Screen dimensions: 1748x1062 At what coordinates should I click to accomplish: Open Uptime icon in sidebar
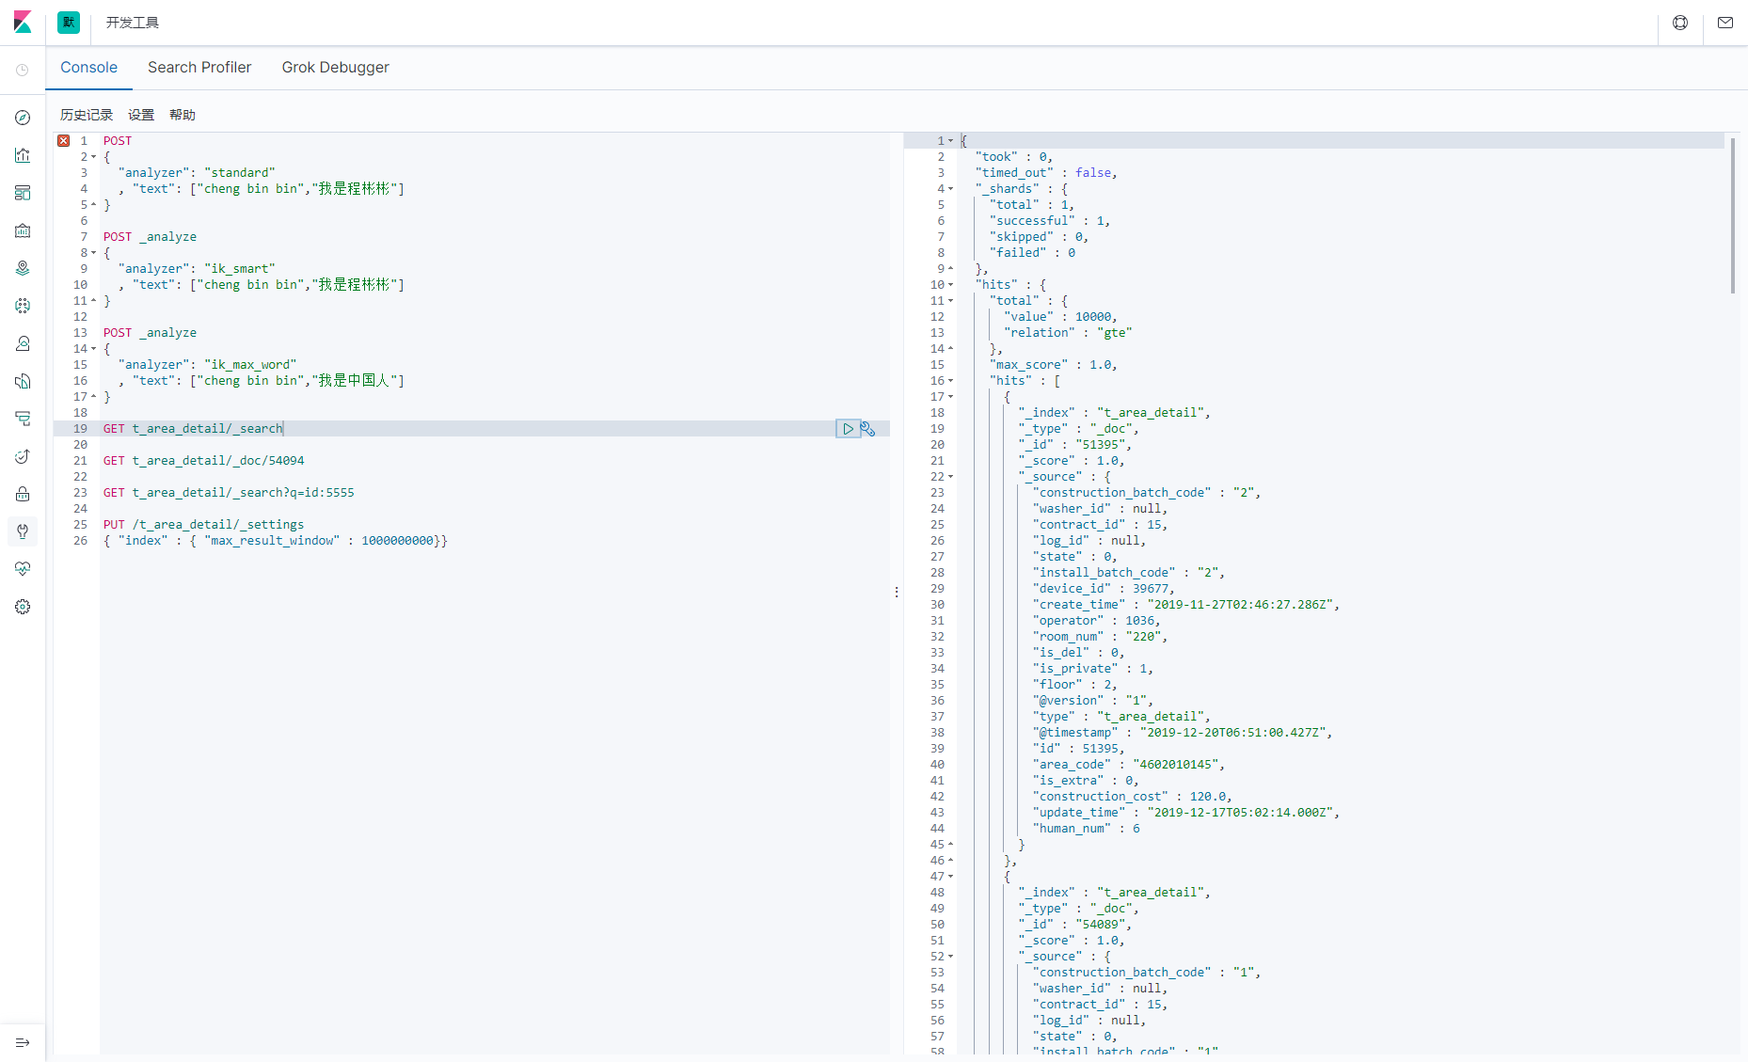coord(23,456)
